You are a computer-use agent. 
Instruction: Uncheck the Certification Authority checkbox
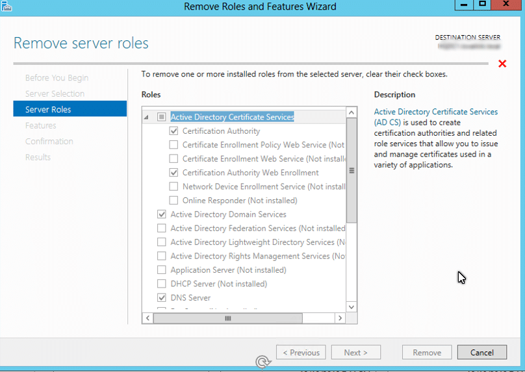(173, 131)
